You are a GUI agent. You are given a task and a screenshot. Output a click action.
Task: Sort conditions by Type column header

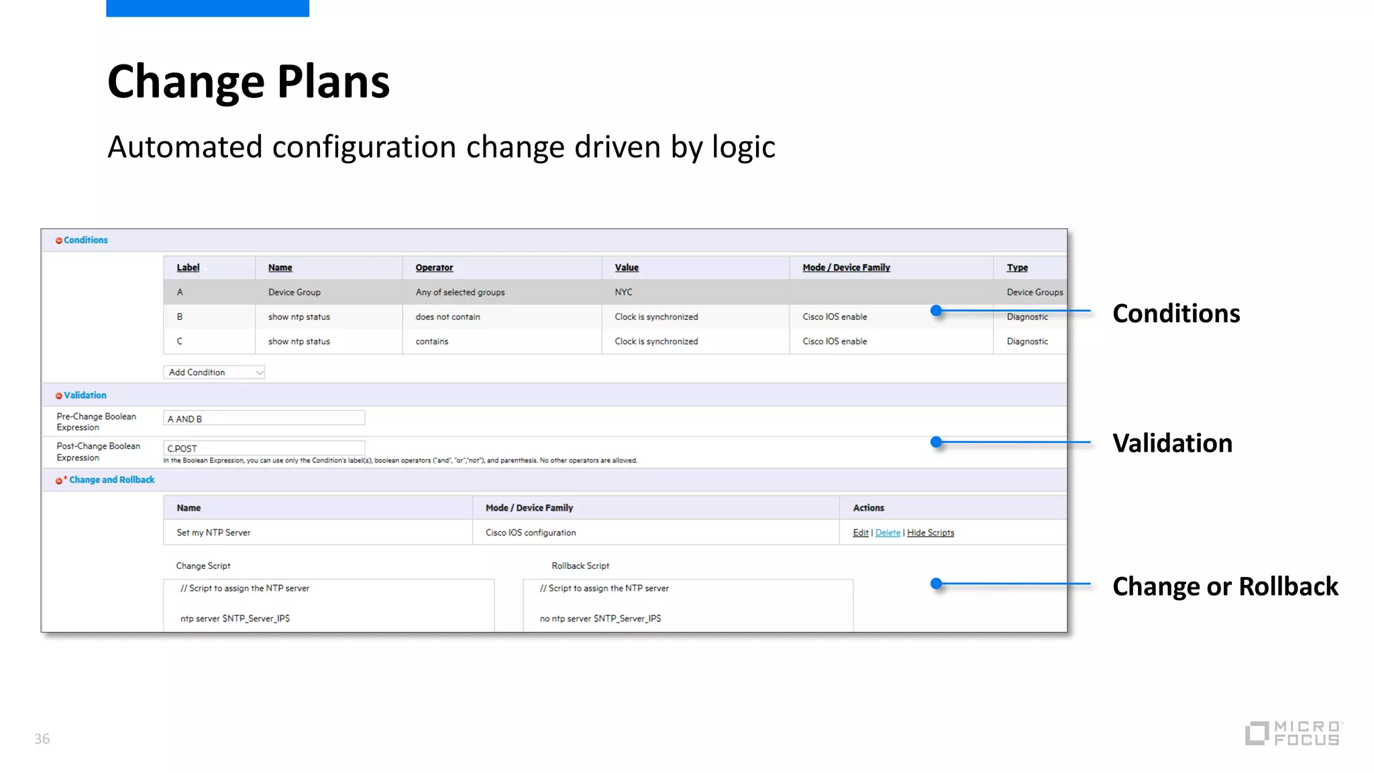point(1017,267)
